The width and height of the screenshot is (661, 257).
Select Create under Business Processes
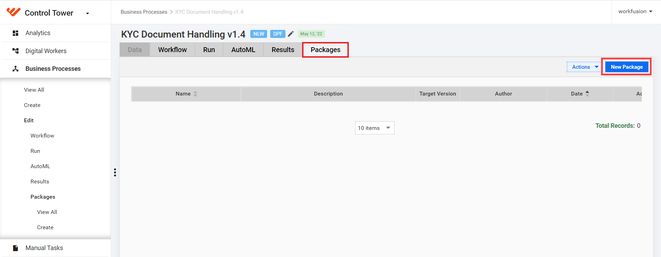pos(32,105)
